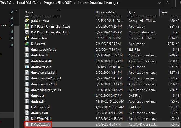This screenshot has height=128, width=181.
Task: Click the IDM Patch Uninstaller 3.ini icon
Action: pyautogui.click(x=27, y=32)
